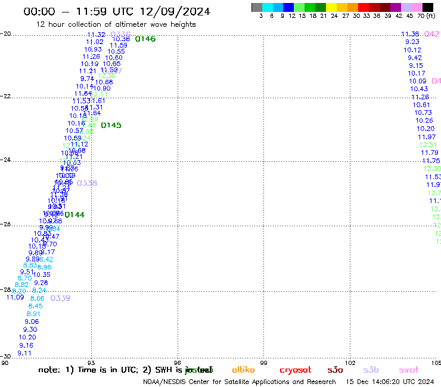Select the s3a satellite legend label
Viewport: 441px width, 387px height.
click(335, 370)
